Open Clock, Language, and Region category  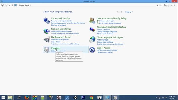tap(110, 37)
